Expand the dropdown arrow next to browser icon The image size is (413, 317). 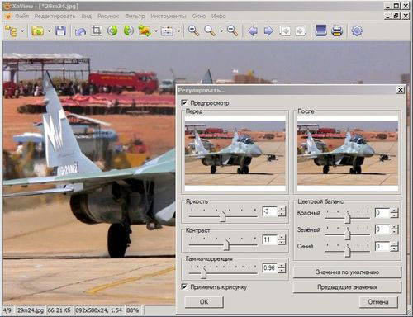coord(22,31)
